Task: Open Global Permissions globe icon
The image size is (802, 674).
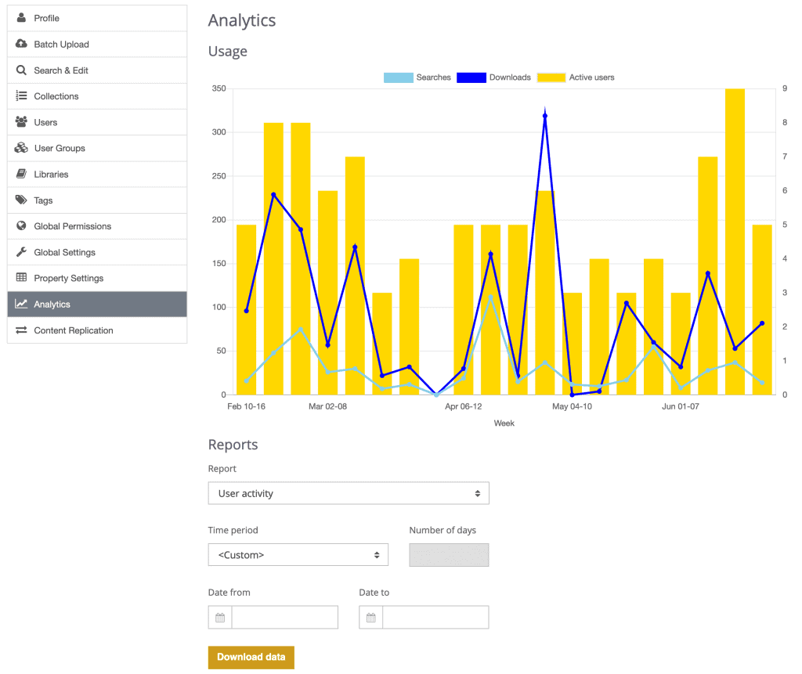Action: [x=20, y=225]
